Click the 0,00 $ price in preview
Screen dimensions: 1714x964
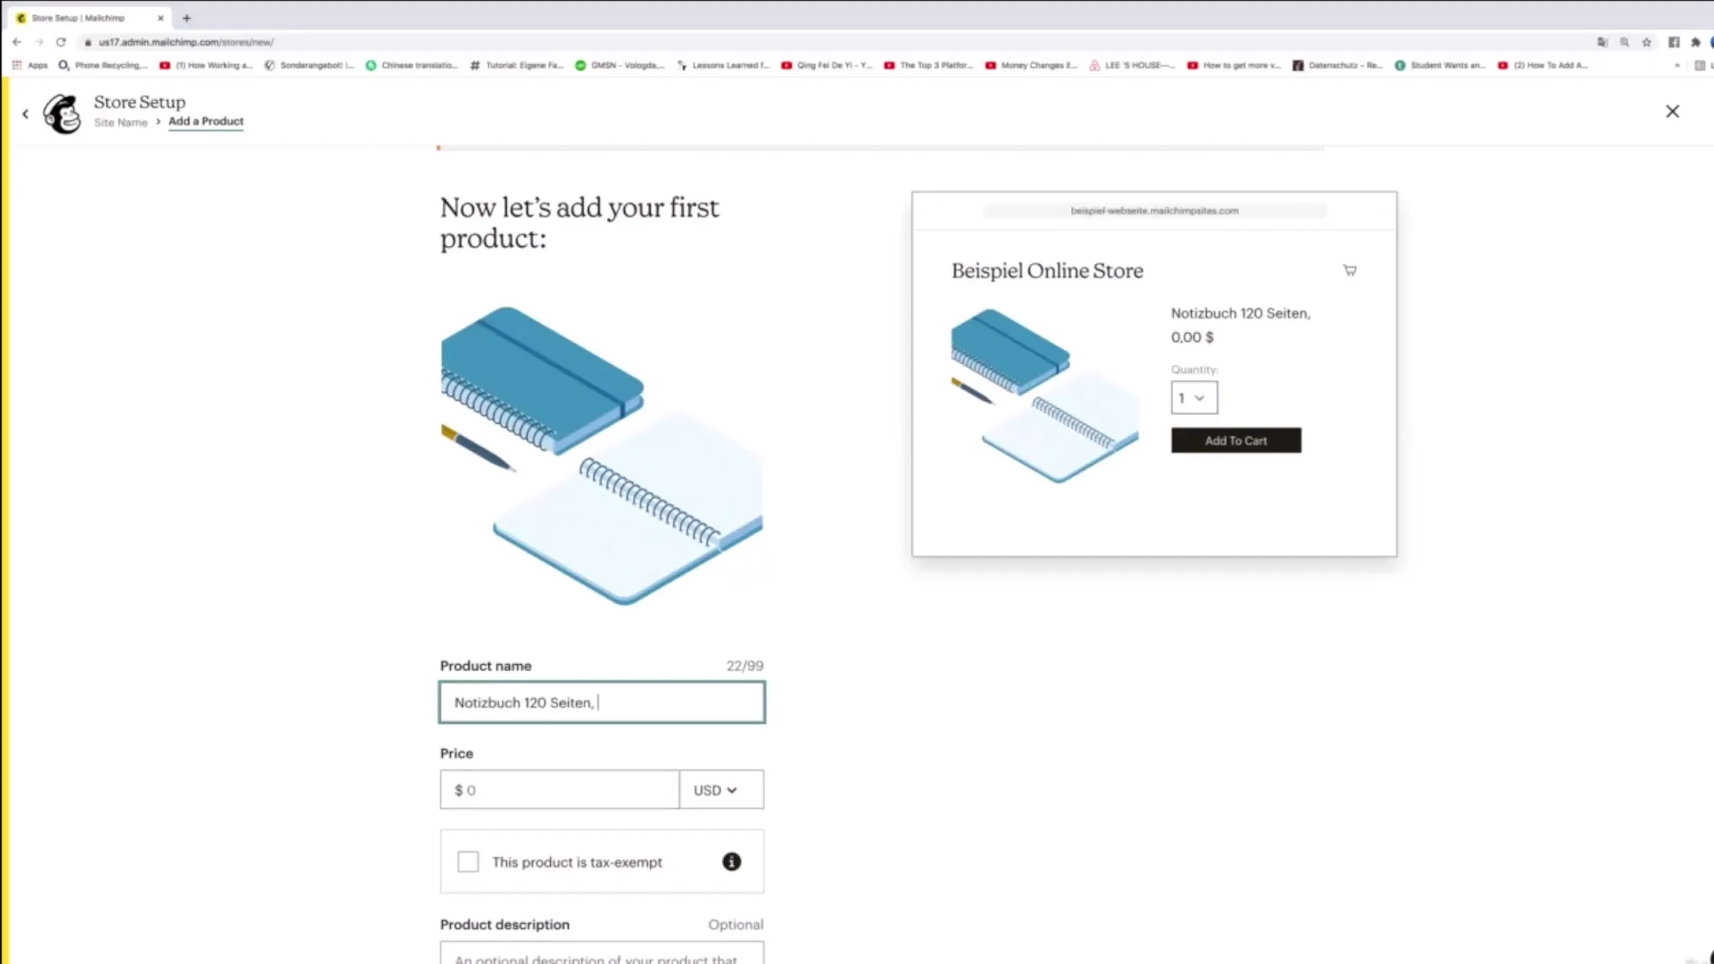1193,337
